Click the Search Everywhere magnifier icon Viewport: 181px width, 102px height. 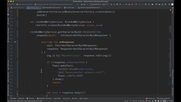click(169, 5)
